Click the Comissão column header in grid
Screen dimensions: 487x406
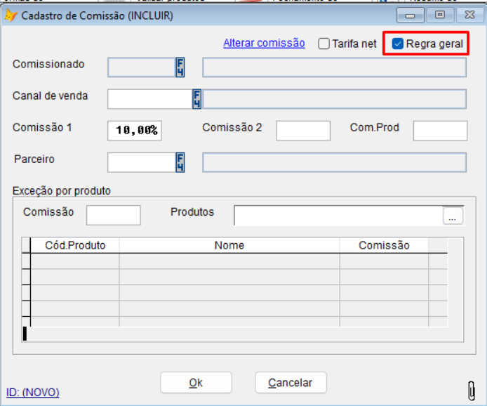click(x=384, y=245)
